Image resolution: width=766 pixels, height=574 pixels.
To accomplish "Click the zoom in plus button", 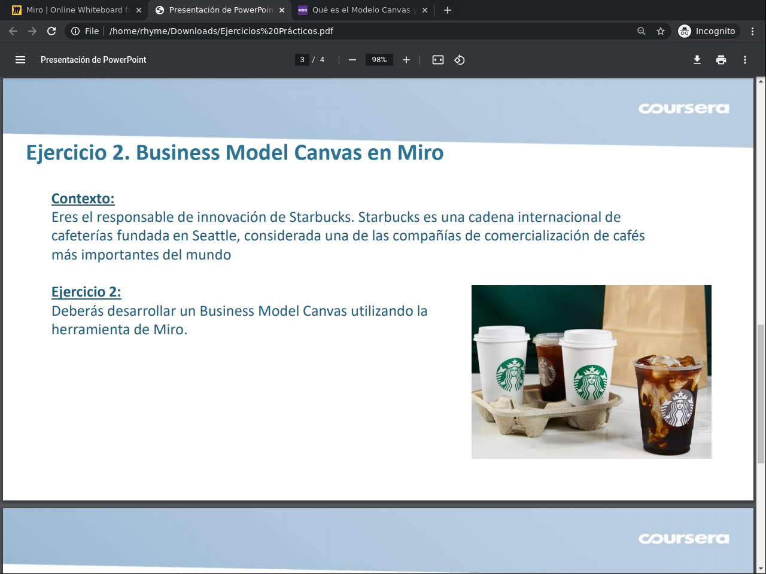I will click(x=406, y=60).
